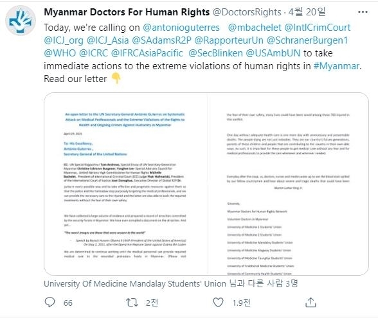Image resolution: width=378 pixels, height=318 pixels.
Task: Click the share upload icon
Action: 310,303
